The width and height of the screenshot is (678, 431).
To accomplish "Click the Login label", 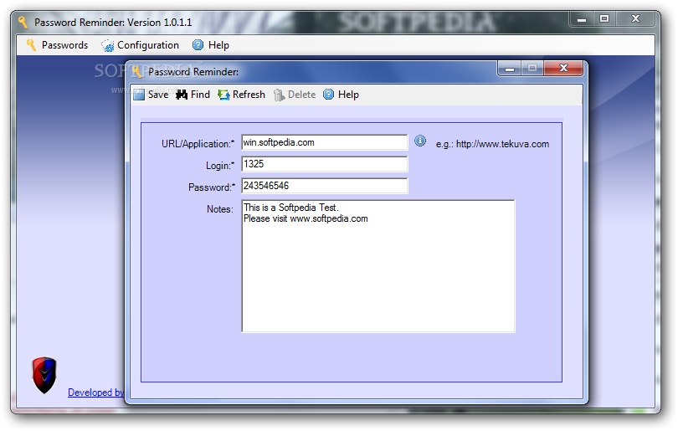I will pos(220,166).
